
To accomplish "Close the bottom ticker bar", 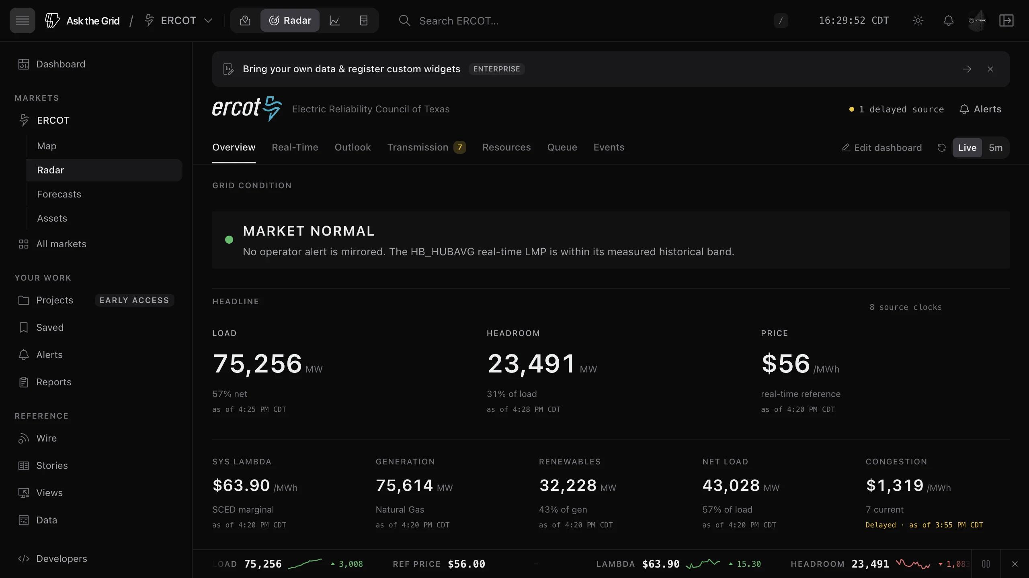I will [x=1015, y=564].
